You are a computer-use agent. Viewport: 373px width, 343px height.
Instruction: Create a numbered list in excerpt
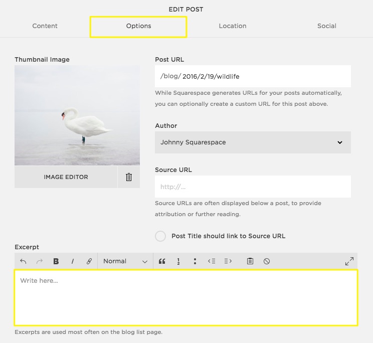tap(178, 261)
